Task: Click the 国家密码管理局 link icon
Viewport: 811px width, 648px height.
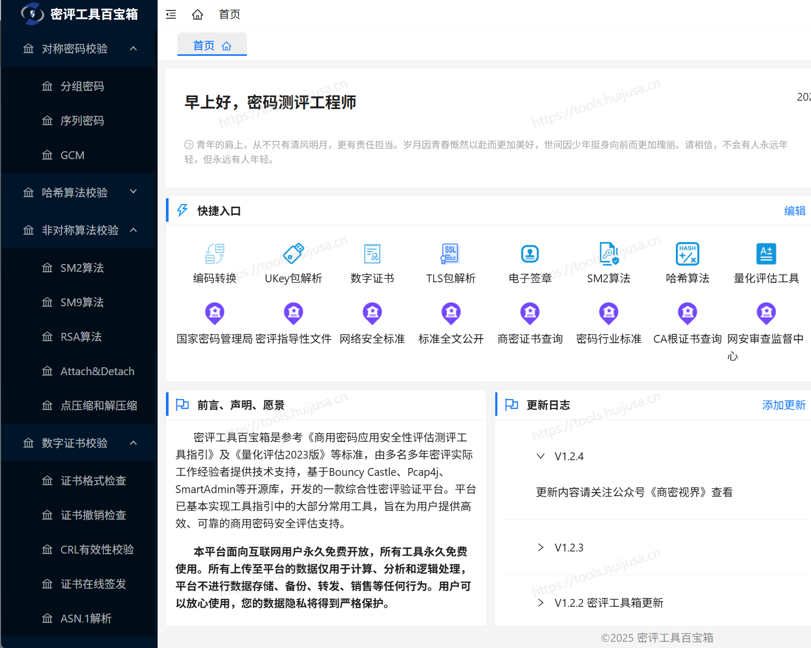Action: coord(214,313)
